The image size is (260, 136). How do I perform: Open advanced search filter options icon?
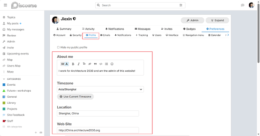tap(181, 5)
